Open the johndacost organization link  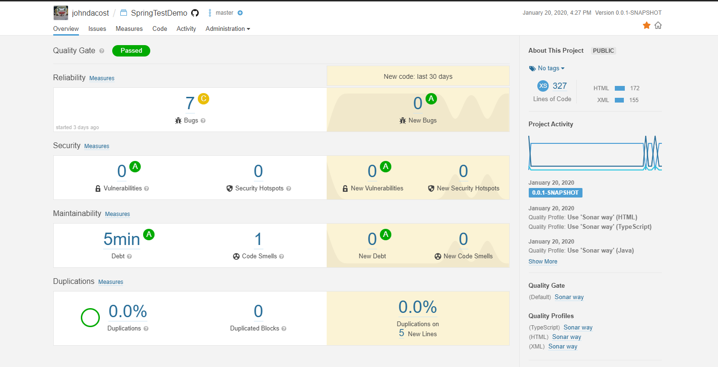90,13
